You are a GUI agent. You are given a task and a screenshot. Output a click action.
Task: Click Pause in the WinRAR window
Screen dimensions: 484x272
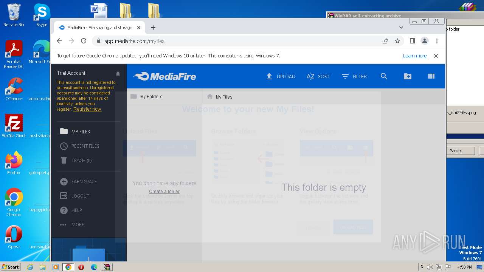(x=461, y=151)
